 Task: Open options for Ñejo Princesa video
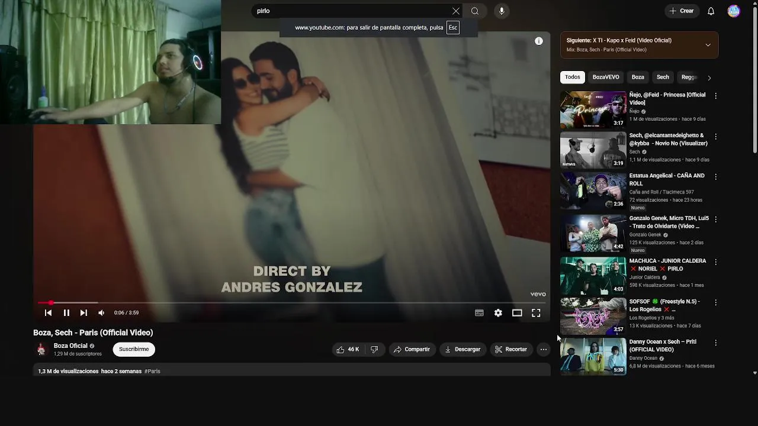pos(715,96)
